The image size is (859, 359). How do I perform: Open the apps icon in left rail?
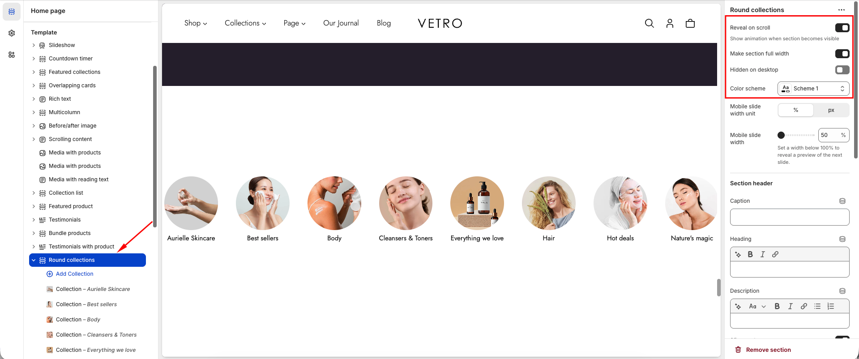click(x=12, y=55)
